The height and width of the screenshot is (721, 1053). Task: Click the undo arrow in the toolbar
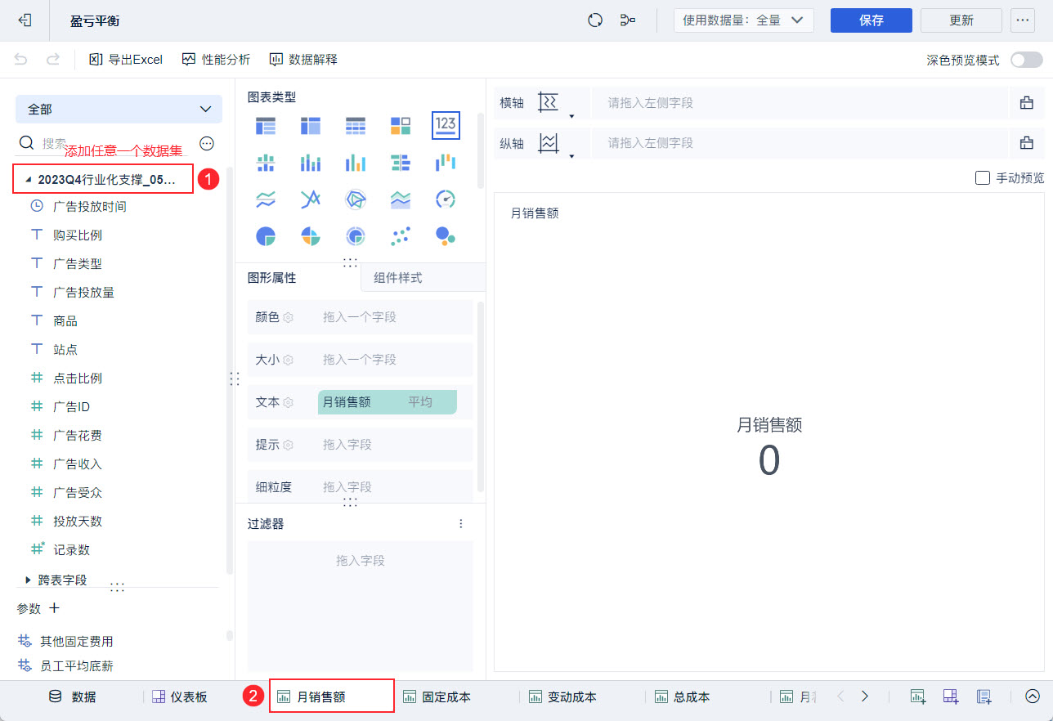point(21,60)
